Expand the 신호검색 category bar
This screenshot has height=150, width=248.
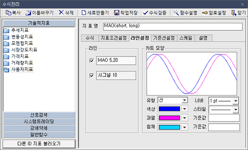pos(39,115)
